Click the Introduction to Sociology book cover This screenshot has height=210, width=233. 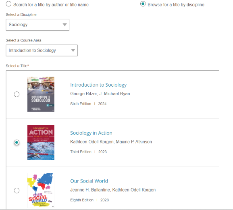click(x=41, y=94)
